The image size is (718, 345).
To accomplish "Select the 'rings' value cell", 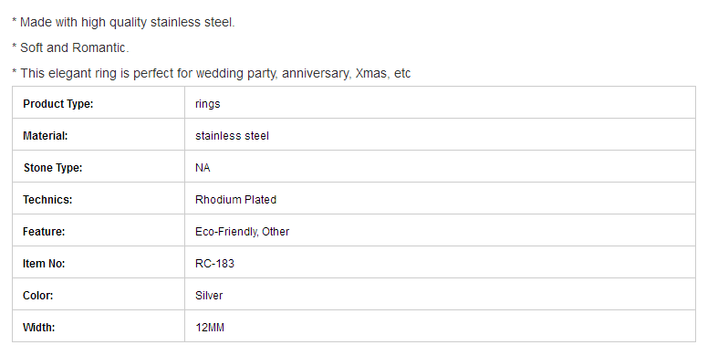I will [x=440, y=104].
